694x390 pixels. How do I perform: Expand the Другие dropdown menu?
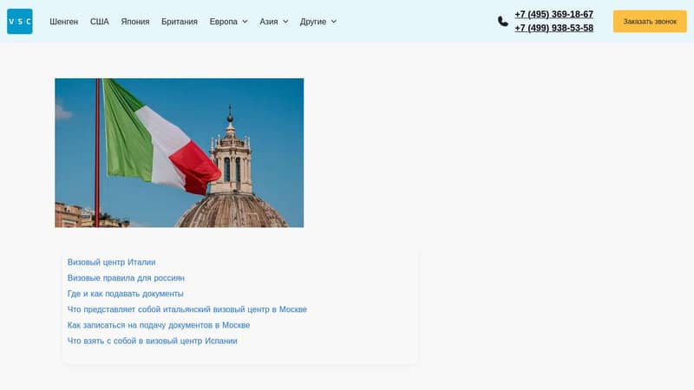click(x=318, y=21)
